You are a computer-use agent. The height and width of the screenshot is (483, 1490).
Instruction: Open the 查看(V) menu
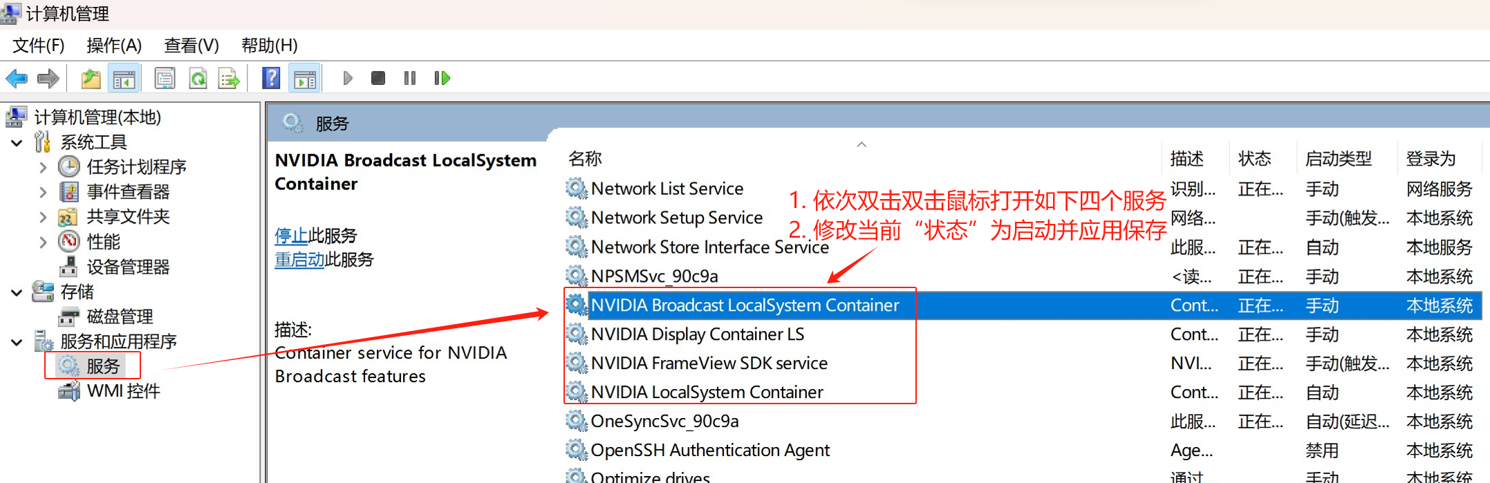pos(192,46)
